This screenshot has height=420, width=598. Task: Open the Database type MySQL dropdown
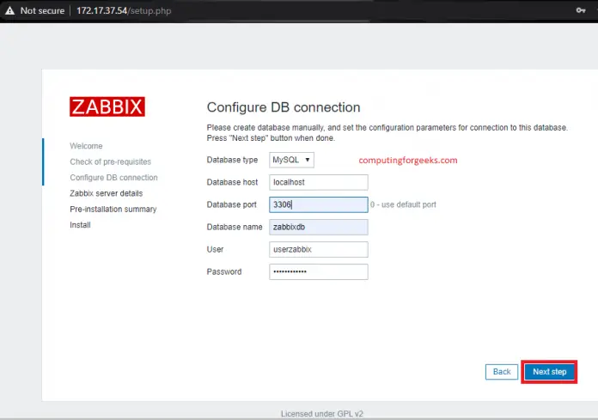tap(292, 160)
